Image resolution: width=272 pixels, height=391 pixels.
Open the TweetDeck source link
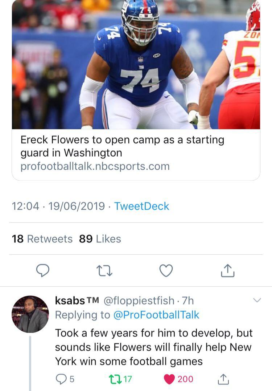141,206
